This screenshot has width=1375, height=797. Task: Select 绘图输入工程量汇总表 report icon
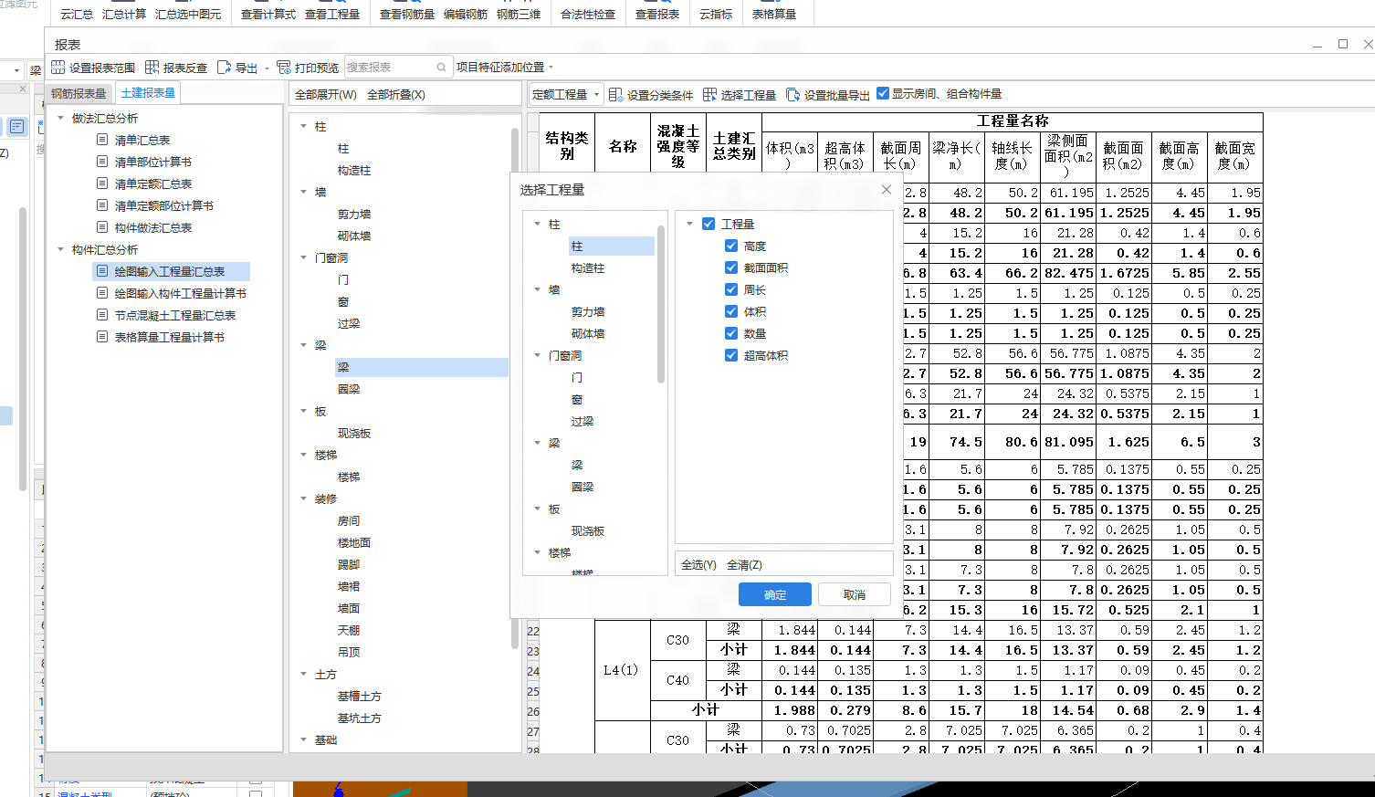click(x=102, y=271)
